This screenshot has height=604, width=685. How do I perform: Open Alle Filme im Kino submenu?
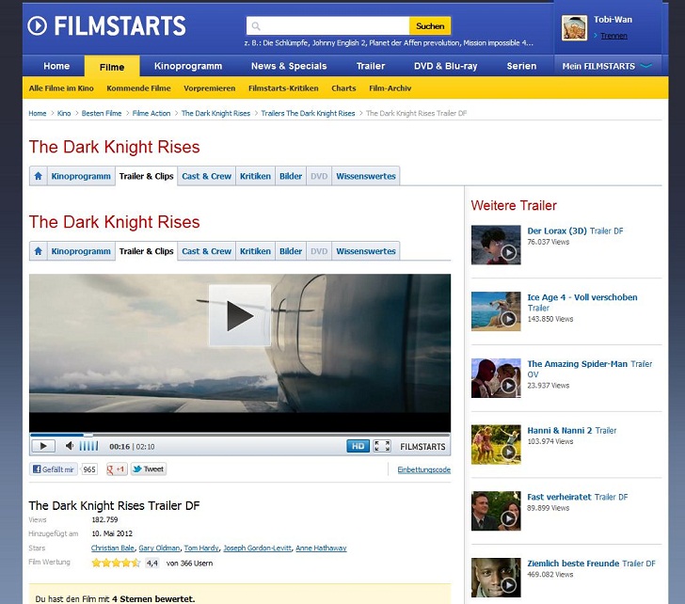(61, 88)
